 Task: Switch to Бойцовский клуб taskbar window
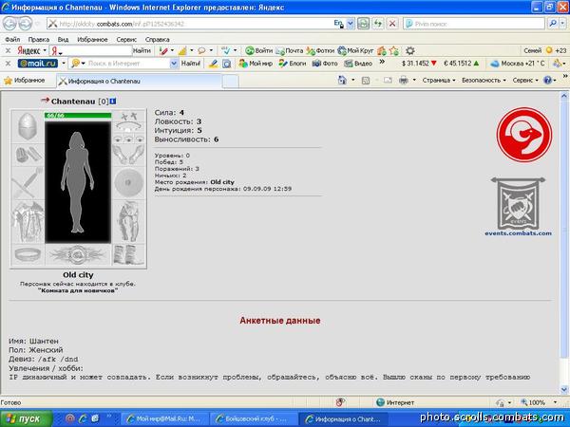click(x=254, y=419)
